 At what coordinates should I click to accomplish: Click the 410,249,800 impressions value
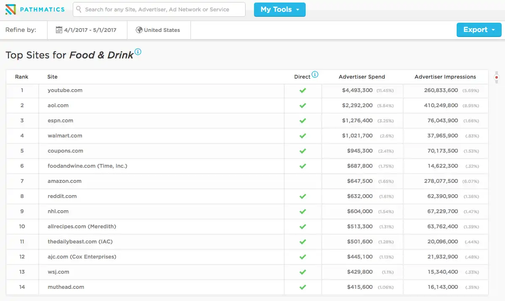point(441,106)
